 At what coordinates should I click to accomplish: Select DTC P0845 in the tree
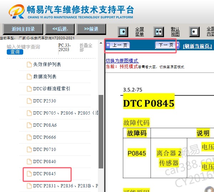coord(45,173)
